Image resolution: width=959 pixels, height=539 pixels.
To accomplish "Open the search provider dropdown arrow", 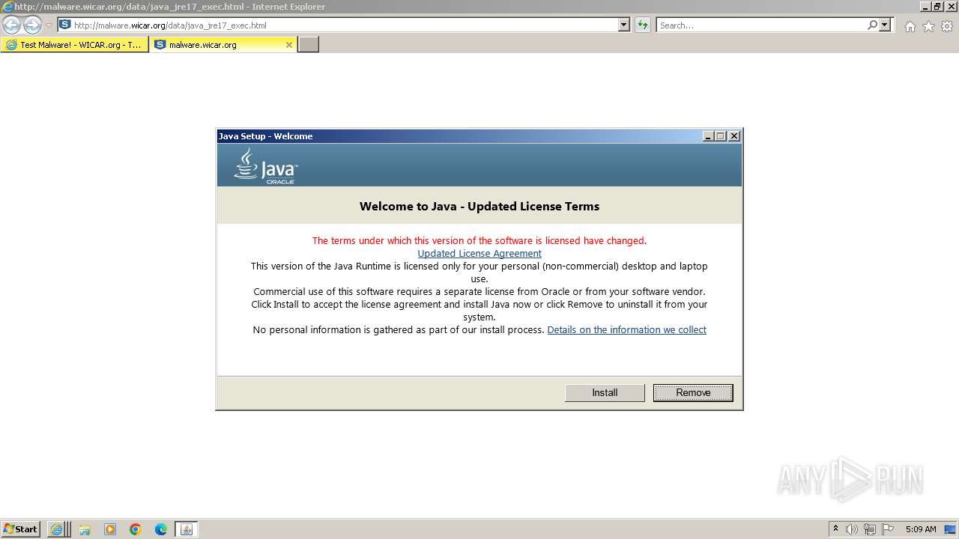I will [x=885, y=25].
